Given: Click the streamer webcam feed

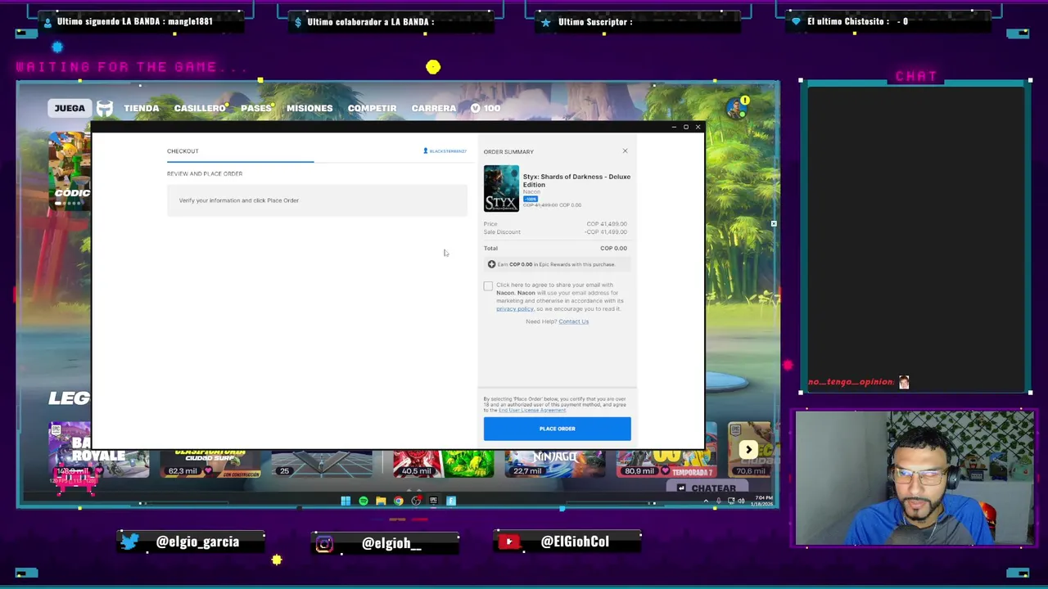Looking at the screenshot, I should point(915,479).
